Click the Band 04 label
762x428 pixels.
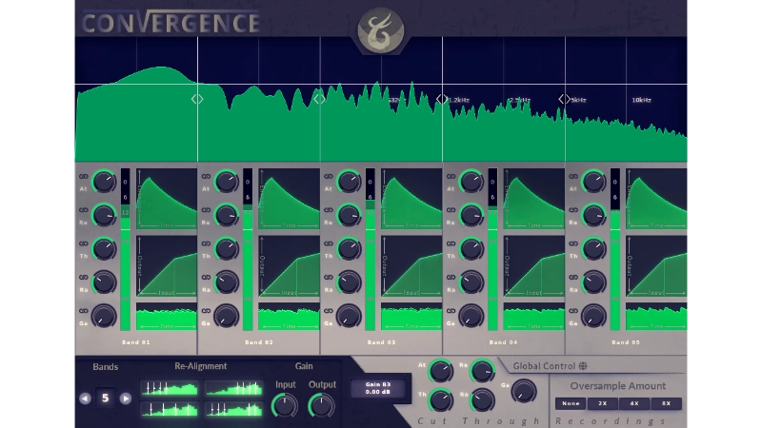tap(504, 342)
